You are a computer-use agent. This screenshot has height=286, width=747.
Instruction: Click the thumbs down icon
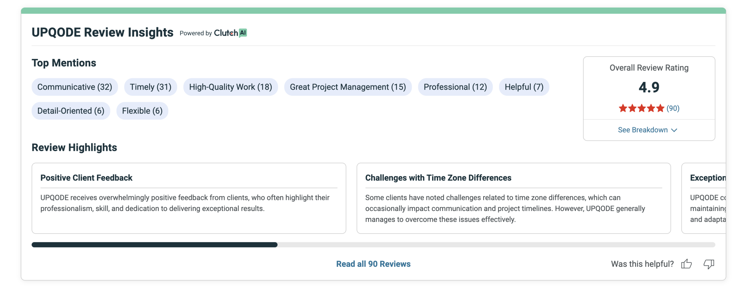point(708,264)
